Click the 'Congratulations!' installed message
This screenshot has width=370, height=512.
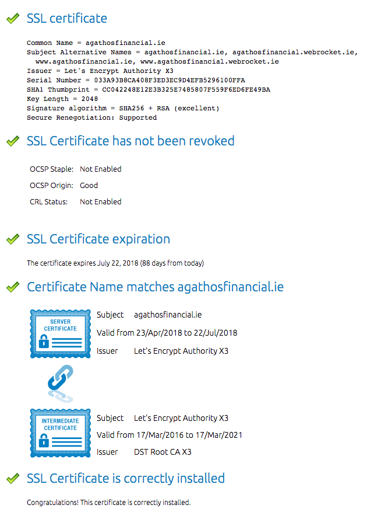point(108,502)
